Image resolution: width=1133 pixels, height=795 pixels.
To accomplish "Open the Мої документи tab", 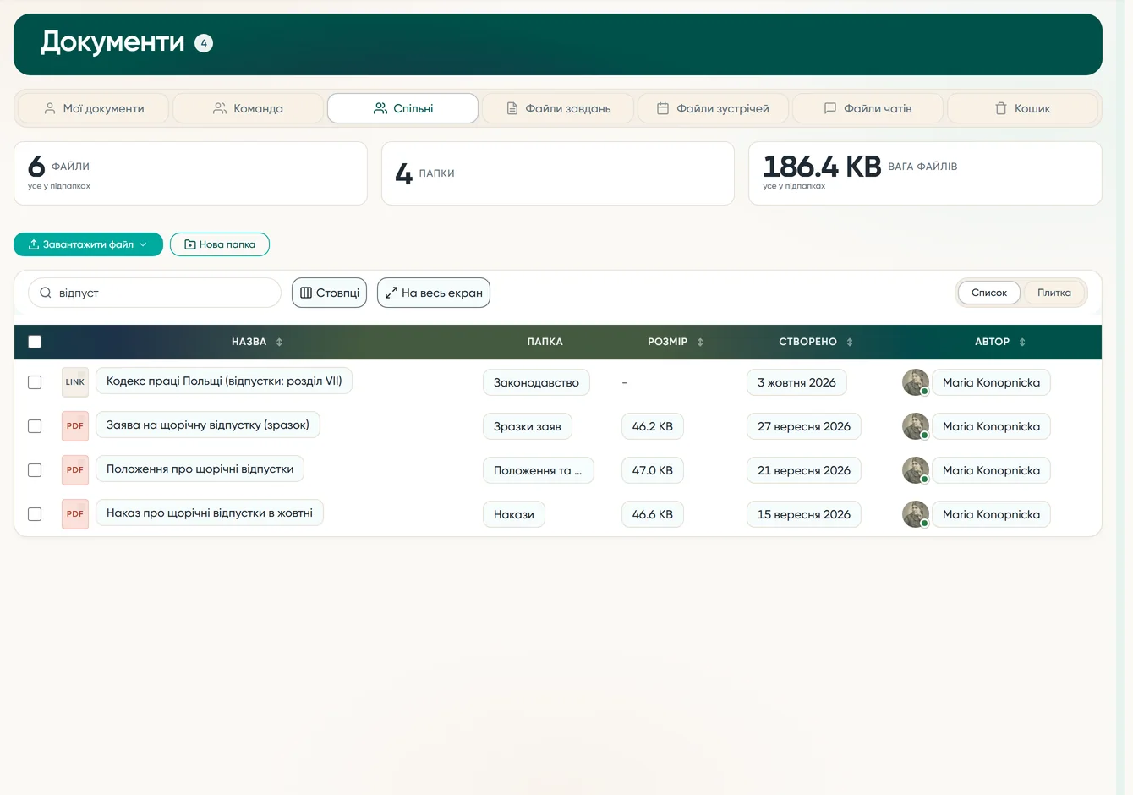I will (94, 108).
